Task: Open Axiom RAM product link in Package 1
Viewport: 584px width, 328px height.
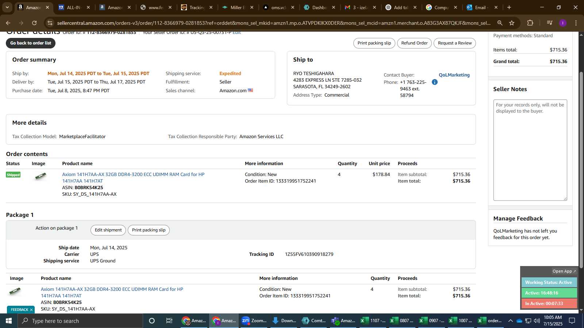Action: point(112,292)
